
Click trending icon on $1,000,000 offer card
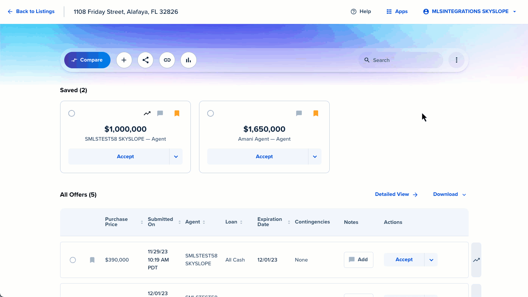coord(147,113)
